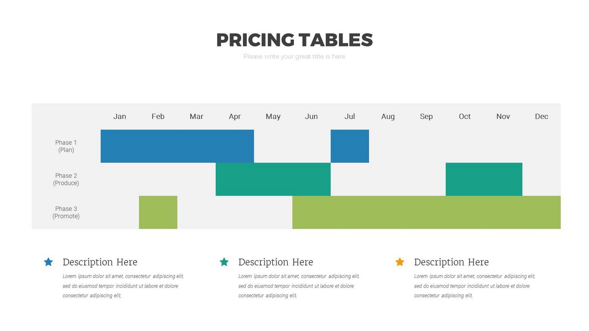Click the orange star icon

[400, 262]
